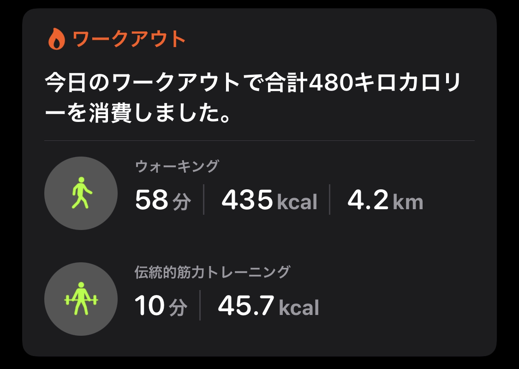Tap the 480キロカロリー summary sentence
Image resolution: width=519 pixels, height=369 pixels.
coord(253,98)
